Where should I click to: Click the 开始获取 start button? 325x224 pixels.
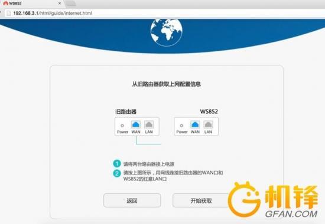(201, 200)
